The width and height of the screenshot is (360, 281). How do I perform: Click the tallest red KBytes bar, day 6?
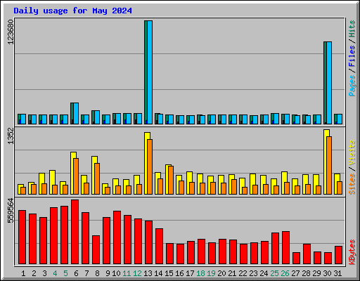pyautogui.click(x=75, y=232)
